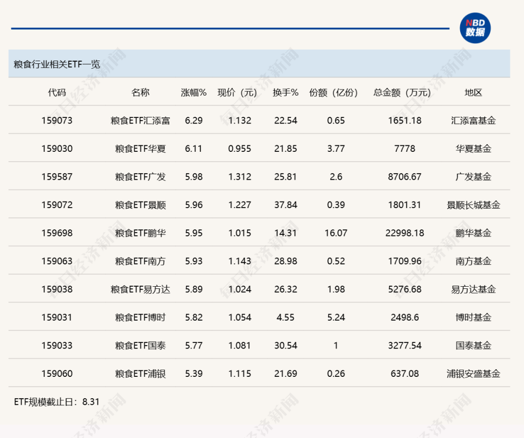Image resolution: width=524 pixels, height=438 pixels.
Task: Click the 6.29 gain value
Action: point(194,120)
